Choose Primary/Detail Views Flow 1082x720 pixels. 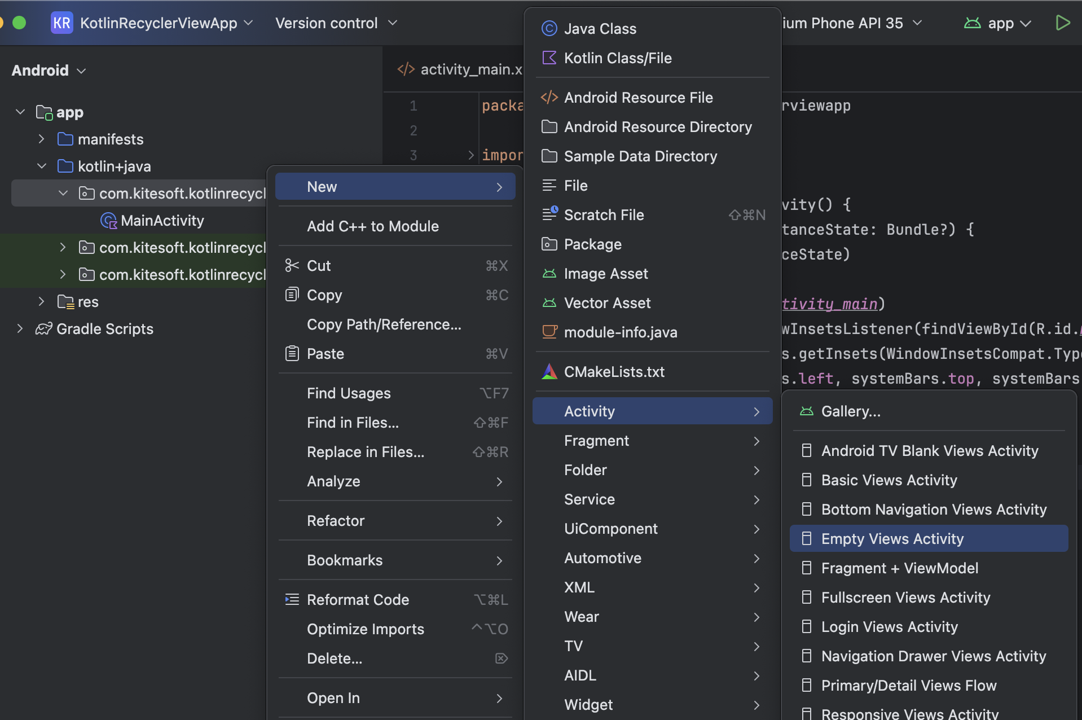pyautogui.click(x=929, y=686)
